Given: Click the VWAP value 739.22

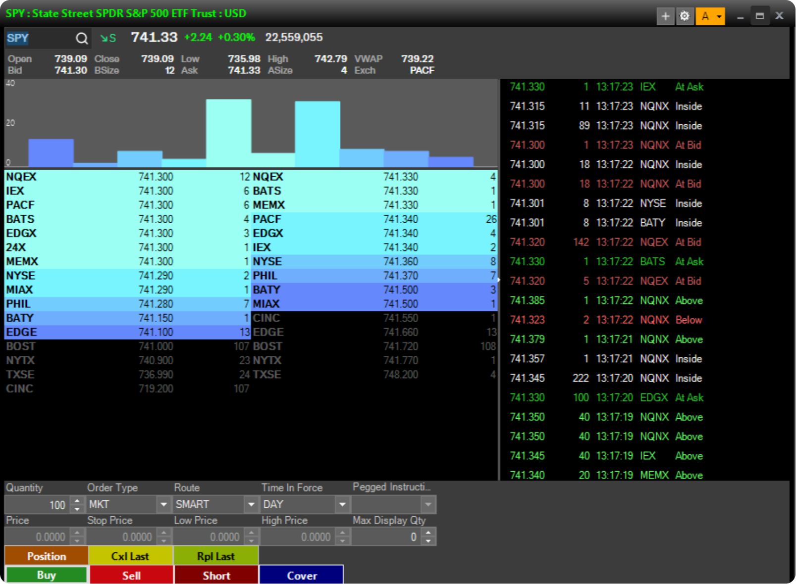Looking at the screenshot, I should point(417,58).
